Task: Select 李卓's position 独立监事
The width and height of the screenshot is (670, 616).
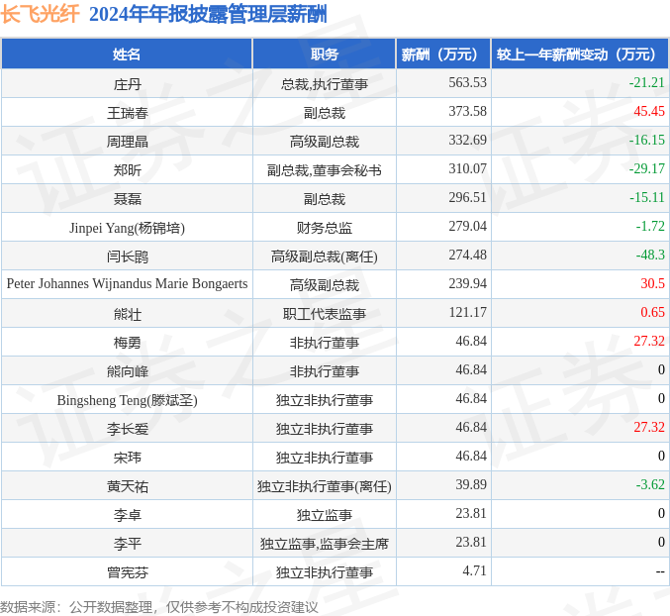Action: (x=325, y=515)
